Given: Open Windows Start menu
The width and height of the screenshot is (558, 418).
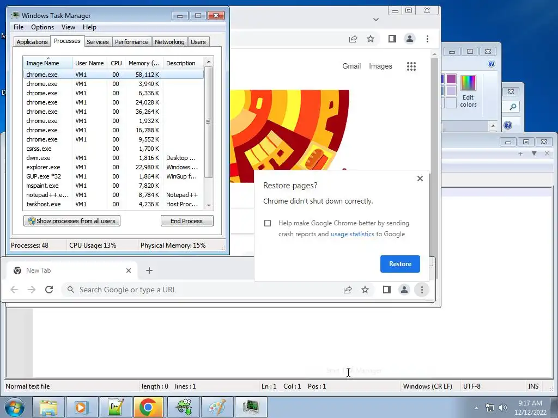Looking at the screenshot, I should pyautogui.click(x=14, y=407).
